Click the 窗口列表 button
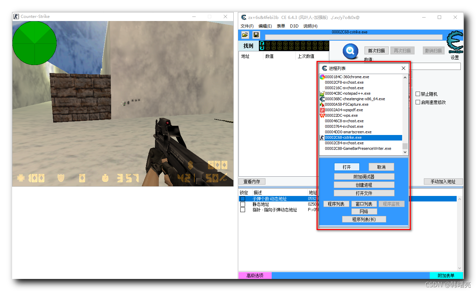The height and width of the screenshot is (291, 476). coord(364,204)
